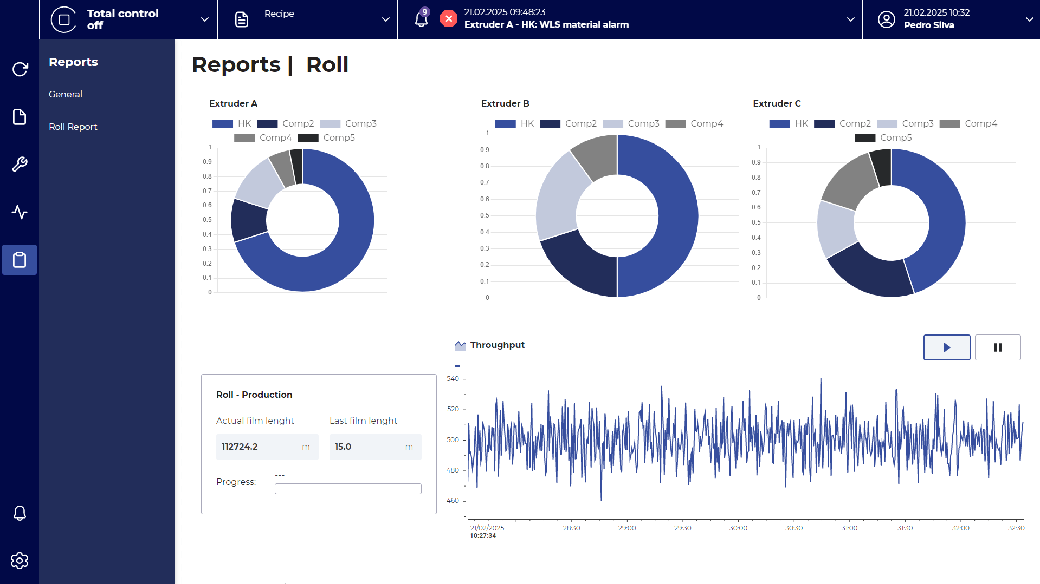Expand the Pedro Silva user menu
The width and height of the screenshot is (1040, 584).
[x=1029, y=19]
